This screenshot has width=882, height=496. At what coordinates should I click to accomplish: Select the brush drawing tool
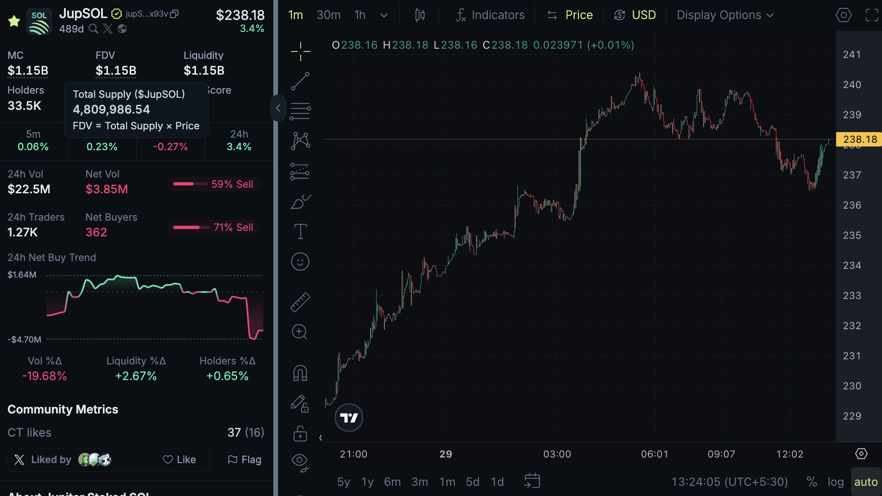pyautogui.click(x=300, y=202)
